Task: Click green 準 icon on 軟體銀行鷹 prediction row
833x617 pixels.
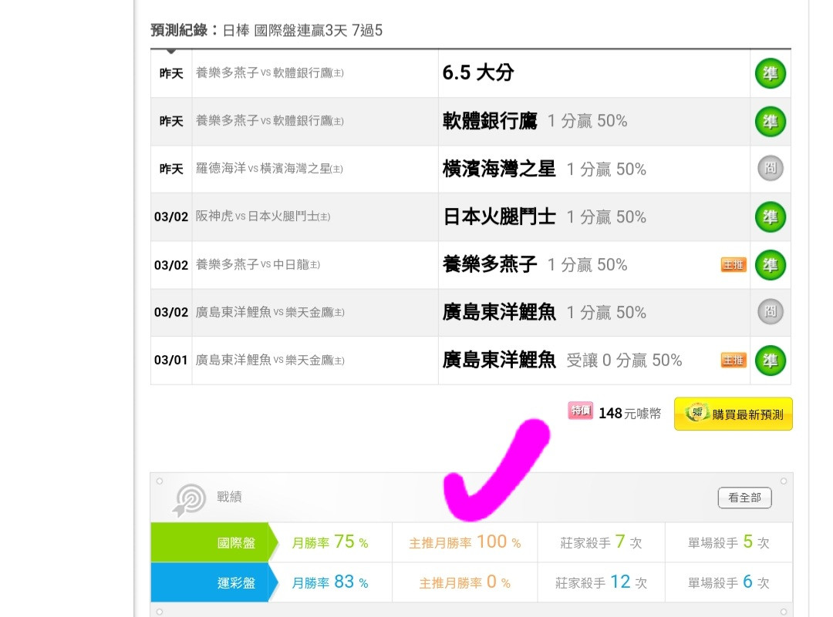Action: pos(770,122)
